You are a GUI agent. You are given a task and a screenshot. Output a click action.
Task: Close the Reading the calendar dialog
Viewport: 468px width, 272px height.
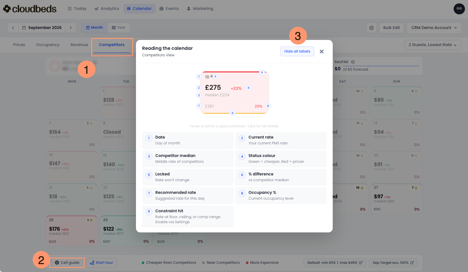point(321,52)
